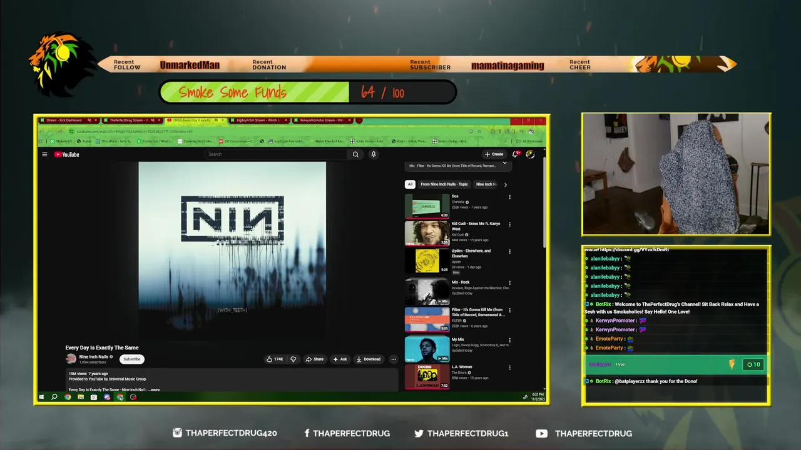This screenshot has width=801, height=450.
Task: Open options menu for Δyden video
Action: coord(509,251)
